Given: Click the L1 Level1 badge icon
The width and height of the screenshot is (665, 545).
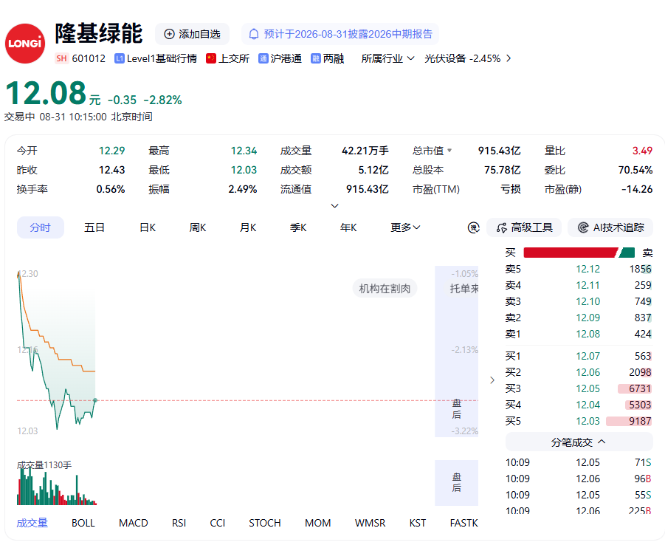Looking at the screenshot, I should pos(119,58).
